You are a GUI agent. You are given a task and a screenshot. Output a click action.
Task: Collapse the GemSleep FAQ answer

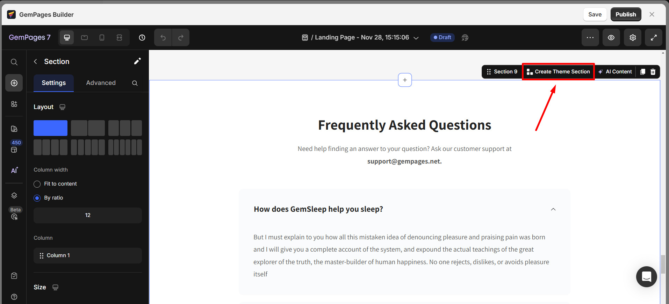(x=553, y=209)
